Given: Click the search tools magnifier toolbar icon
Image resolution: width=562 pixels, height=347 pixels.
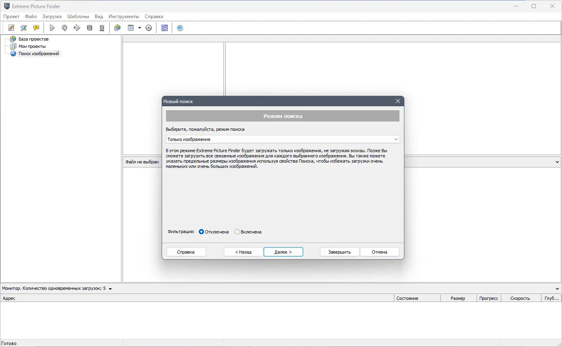Looking at the screenshot, I should 24,28.
